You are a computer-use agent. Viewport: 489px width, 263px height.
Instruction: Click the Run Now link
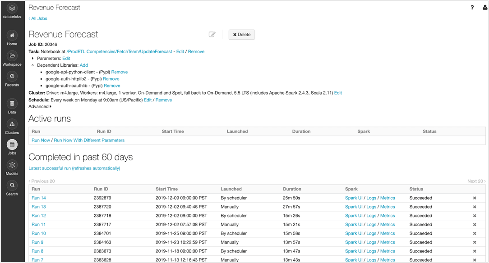click(41, 140)
